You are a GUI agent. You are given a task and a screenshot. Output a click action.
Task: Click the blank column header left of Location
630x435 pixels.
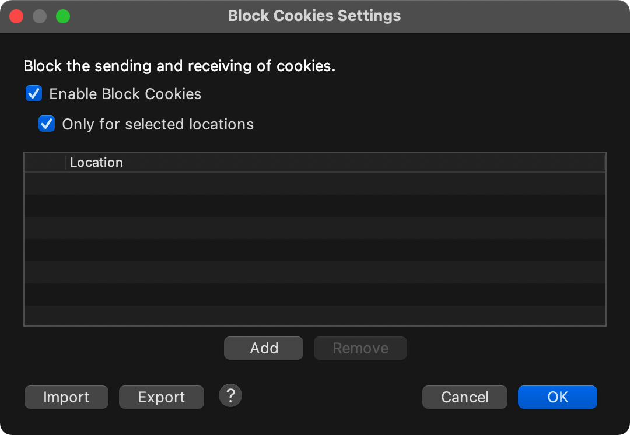click(45, 163)
